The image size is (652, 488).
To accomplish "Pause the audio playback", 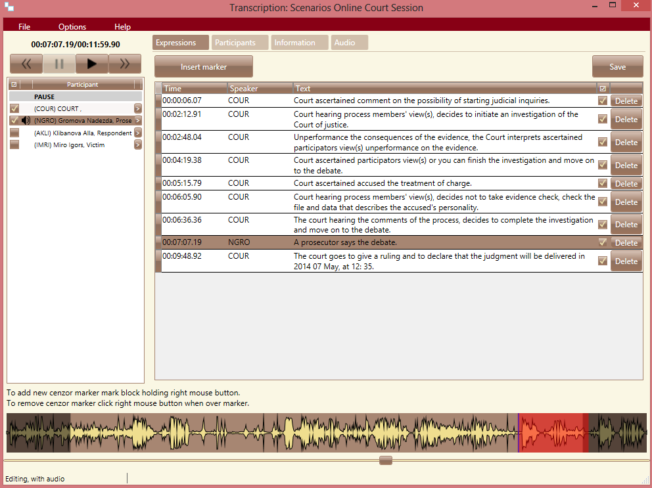I will (59, 64).
